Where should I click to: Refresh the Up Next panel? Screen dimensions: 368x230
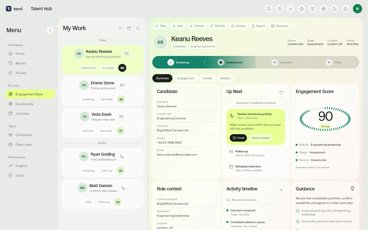point(281,93)
